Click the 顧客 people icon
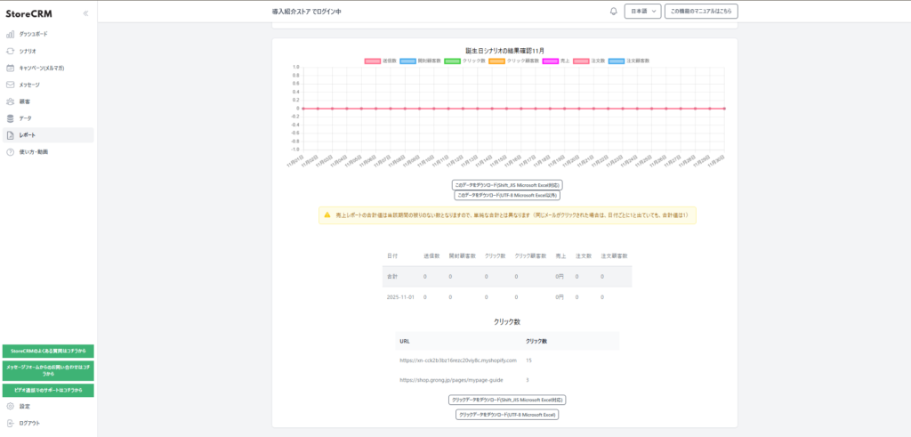Viewport: 911px width, 437px height. click(x=11, y=101)
